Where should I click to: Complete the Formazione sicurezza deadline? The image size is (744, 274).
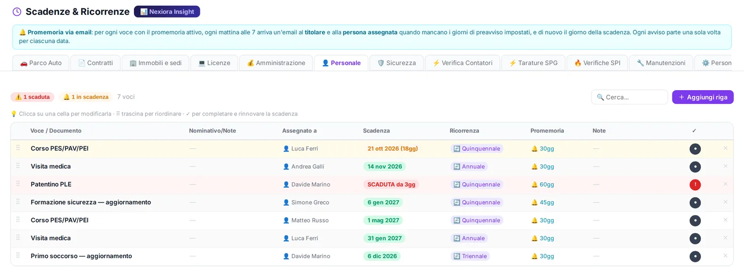point(695,203)
